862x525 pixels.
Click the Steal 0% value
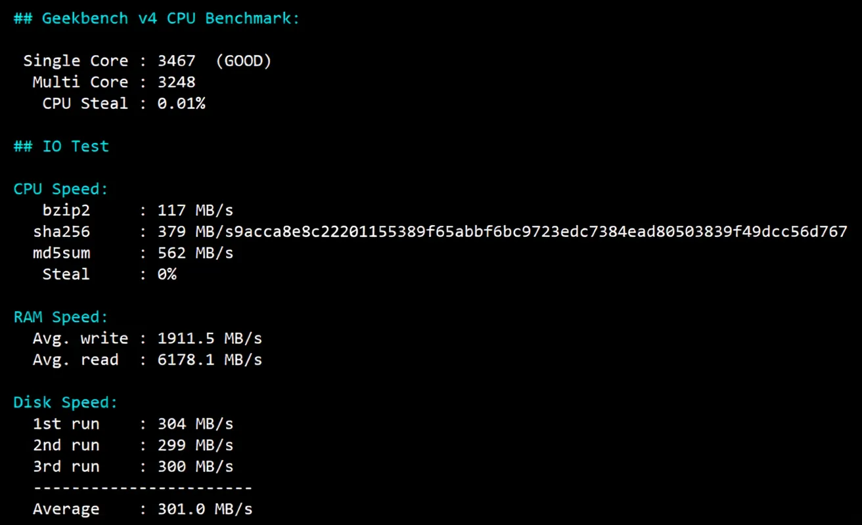[x=167, y=274]
